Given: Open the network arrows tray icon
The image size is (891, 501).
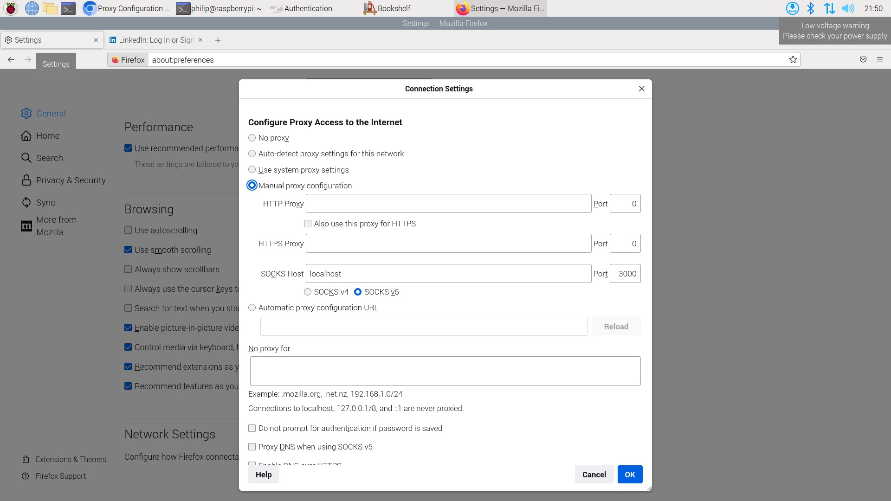Looking at the screenshot, I should click(829, 8).
